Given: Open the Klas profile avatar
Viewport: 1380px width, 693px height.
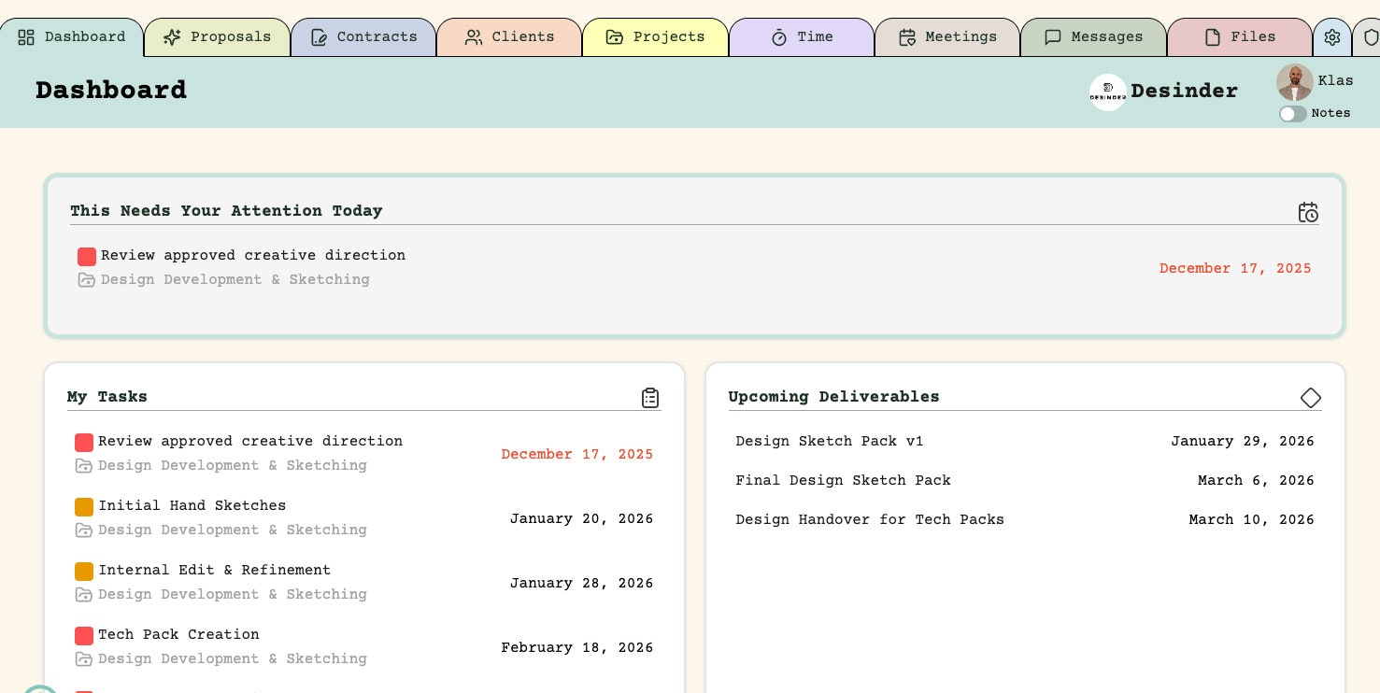Looking at the screenshot, I should tap(1295, 82).
